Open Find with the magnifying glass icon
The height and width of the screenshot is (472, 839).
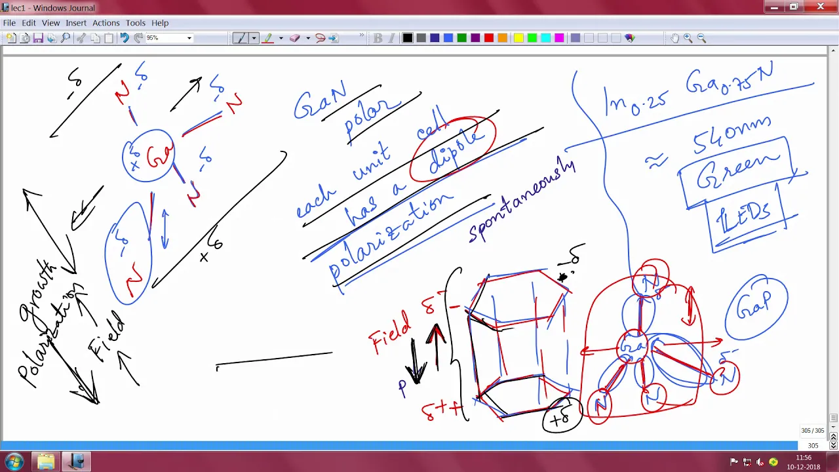point(66,38)
